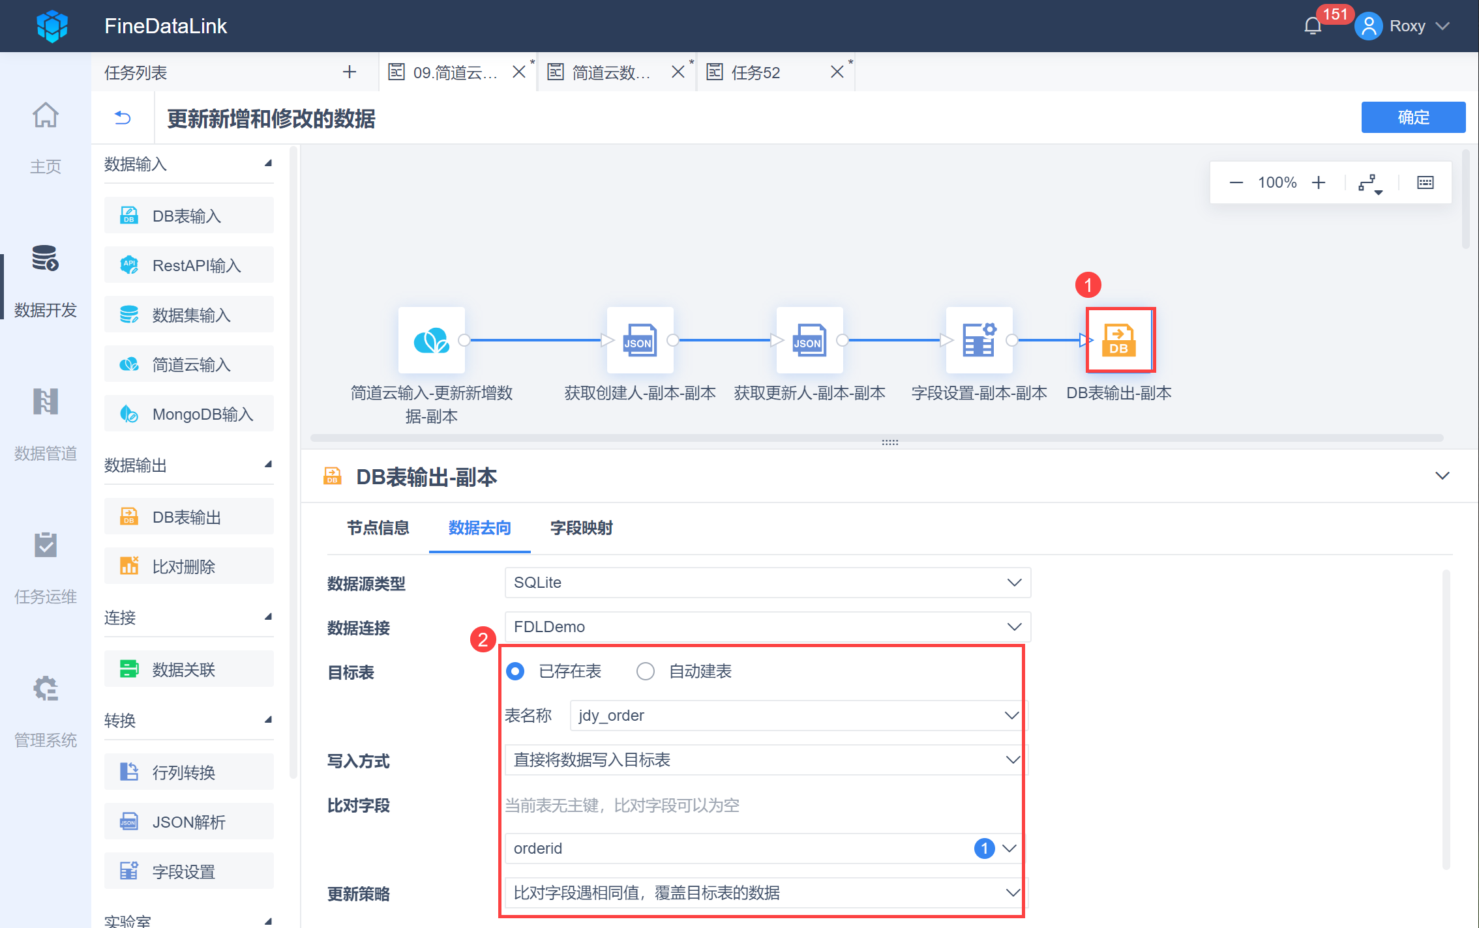Viewport: 1479px width, 928px height.
Task: Pick the 行列转换 component
Action: [x=189, y=772]
